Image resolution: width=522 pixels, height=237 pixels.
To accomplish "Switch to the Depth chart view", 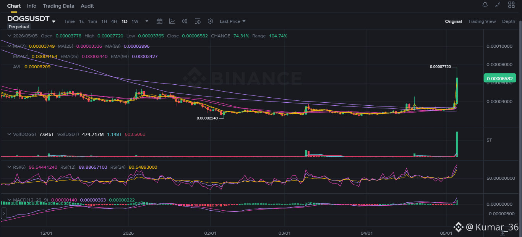I will coord(509,21).
